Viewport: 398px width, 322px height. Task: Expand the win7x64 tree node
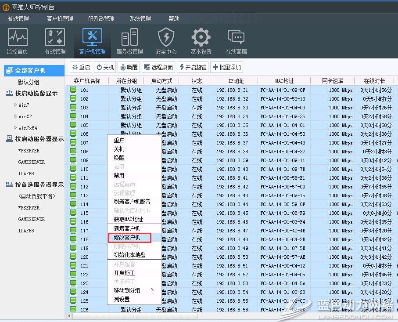[16, 128]
